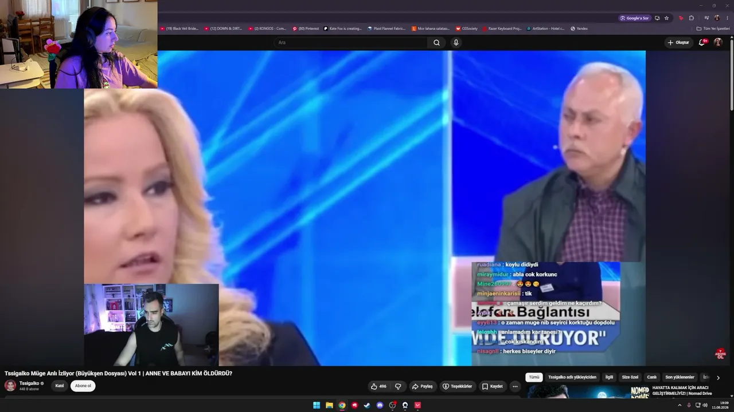This screenshot has height=412, width=734.
Task: Open the Chrome profile avatar
Action: [x=717, y=18]
